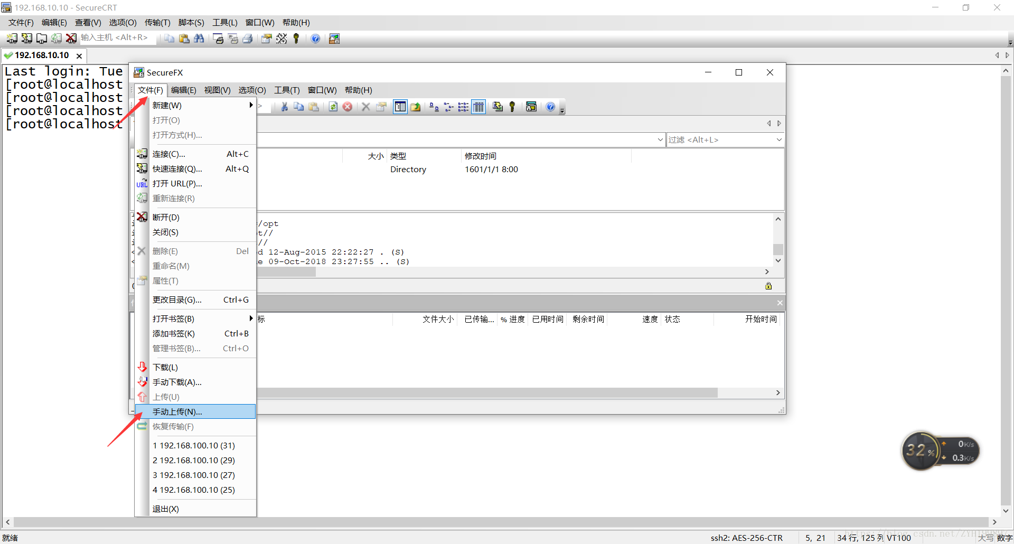The height and width of the screenshot is (544, 1014).
Task: Select 更改目录(G)... menu item
Action: (195, 299)
